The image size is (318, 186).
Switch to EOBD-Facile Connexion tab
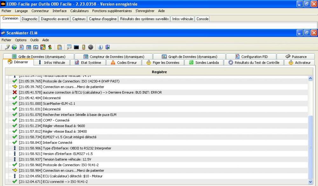10,18
